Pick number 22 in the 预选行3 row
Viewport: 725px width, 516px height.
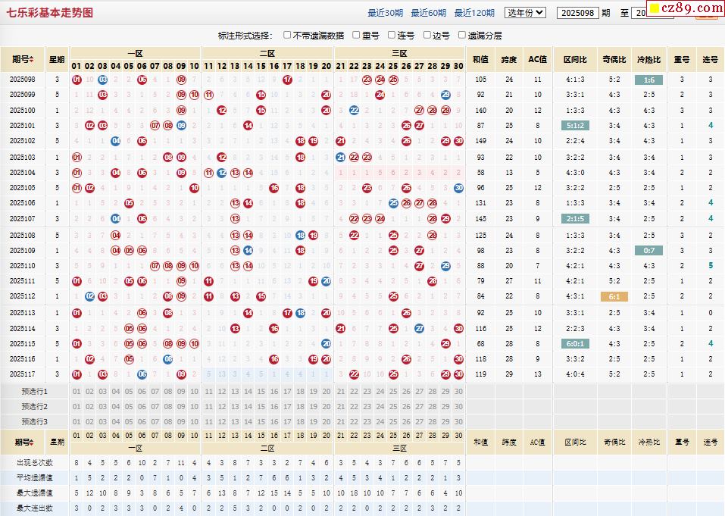(354, 421)
